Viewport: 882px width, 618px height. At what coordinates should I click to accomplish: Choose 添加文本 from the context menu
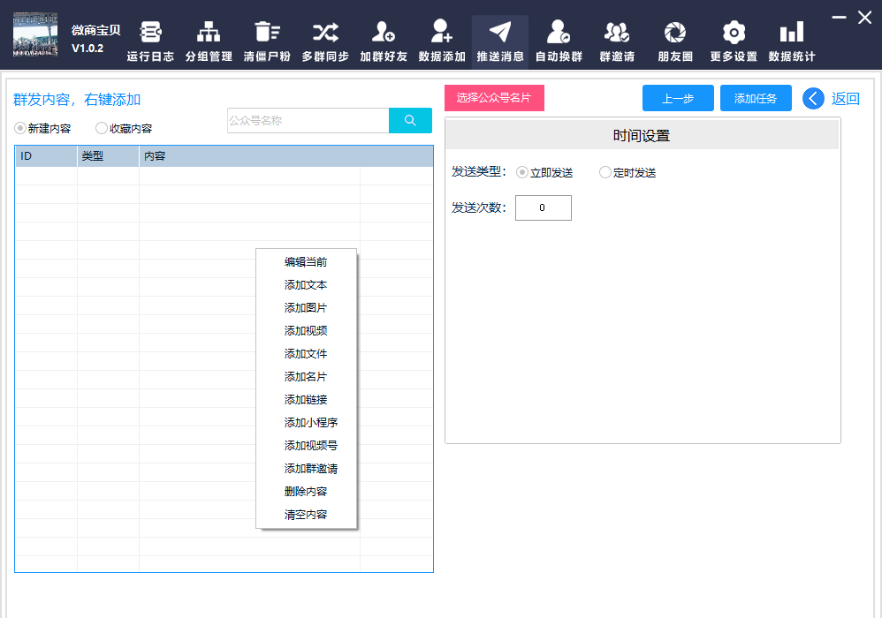click(x=306, y=285)
